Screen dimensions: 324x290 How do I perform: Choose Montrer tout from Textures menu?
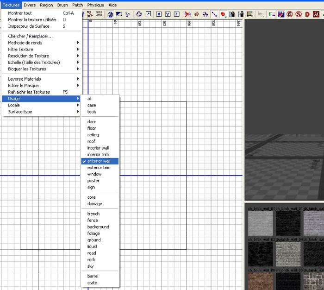click(41, 13)
